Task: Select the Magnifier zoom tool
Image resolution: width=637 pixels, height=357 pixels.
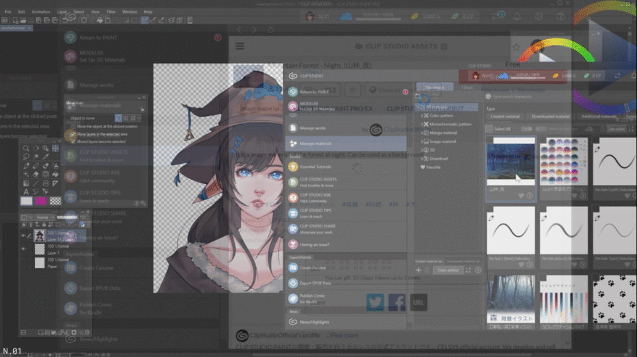Action: click(26, 148)
